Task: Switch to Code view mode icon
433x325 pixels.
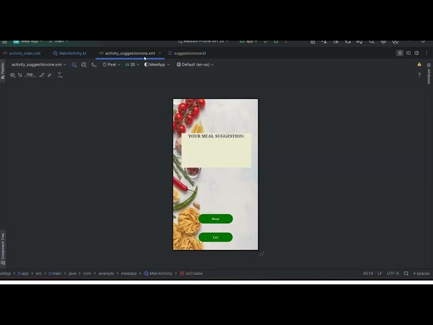Action: tap(400, 53)
